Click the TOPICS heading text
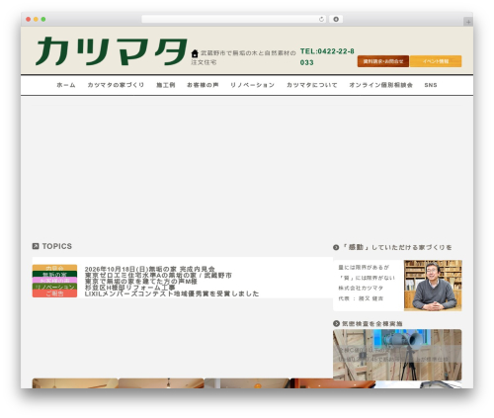Image resolution: width=494 pixels, height=418 pixels. pos(57,246)
